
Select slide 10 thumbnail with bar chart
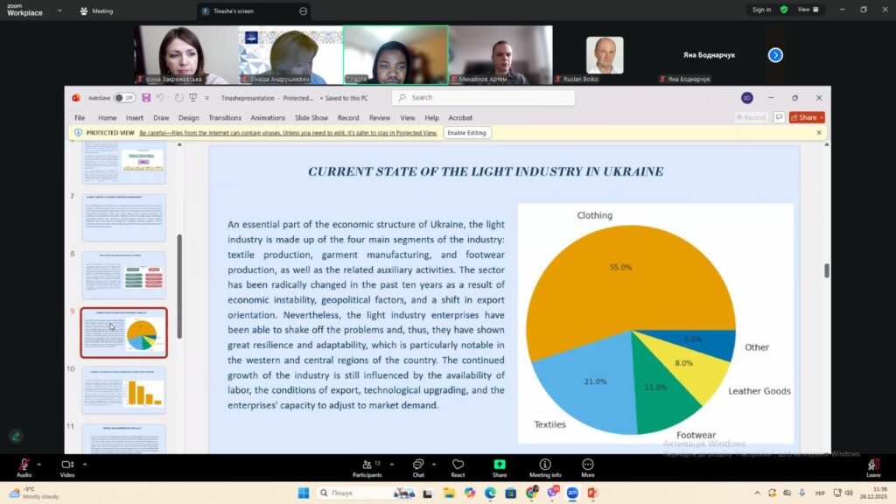123,390
